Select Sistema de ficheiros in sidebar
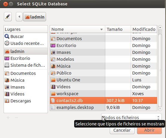Viewport: 166px width, 138px height. tap(26, 65)
